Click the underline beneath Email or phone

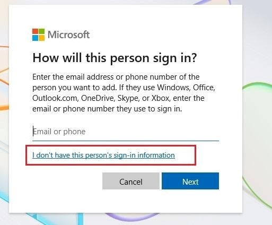[x=126, y=141]
